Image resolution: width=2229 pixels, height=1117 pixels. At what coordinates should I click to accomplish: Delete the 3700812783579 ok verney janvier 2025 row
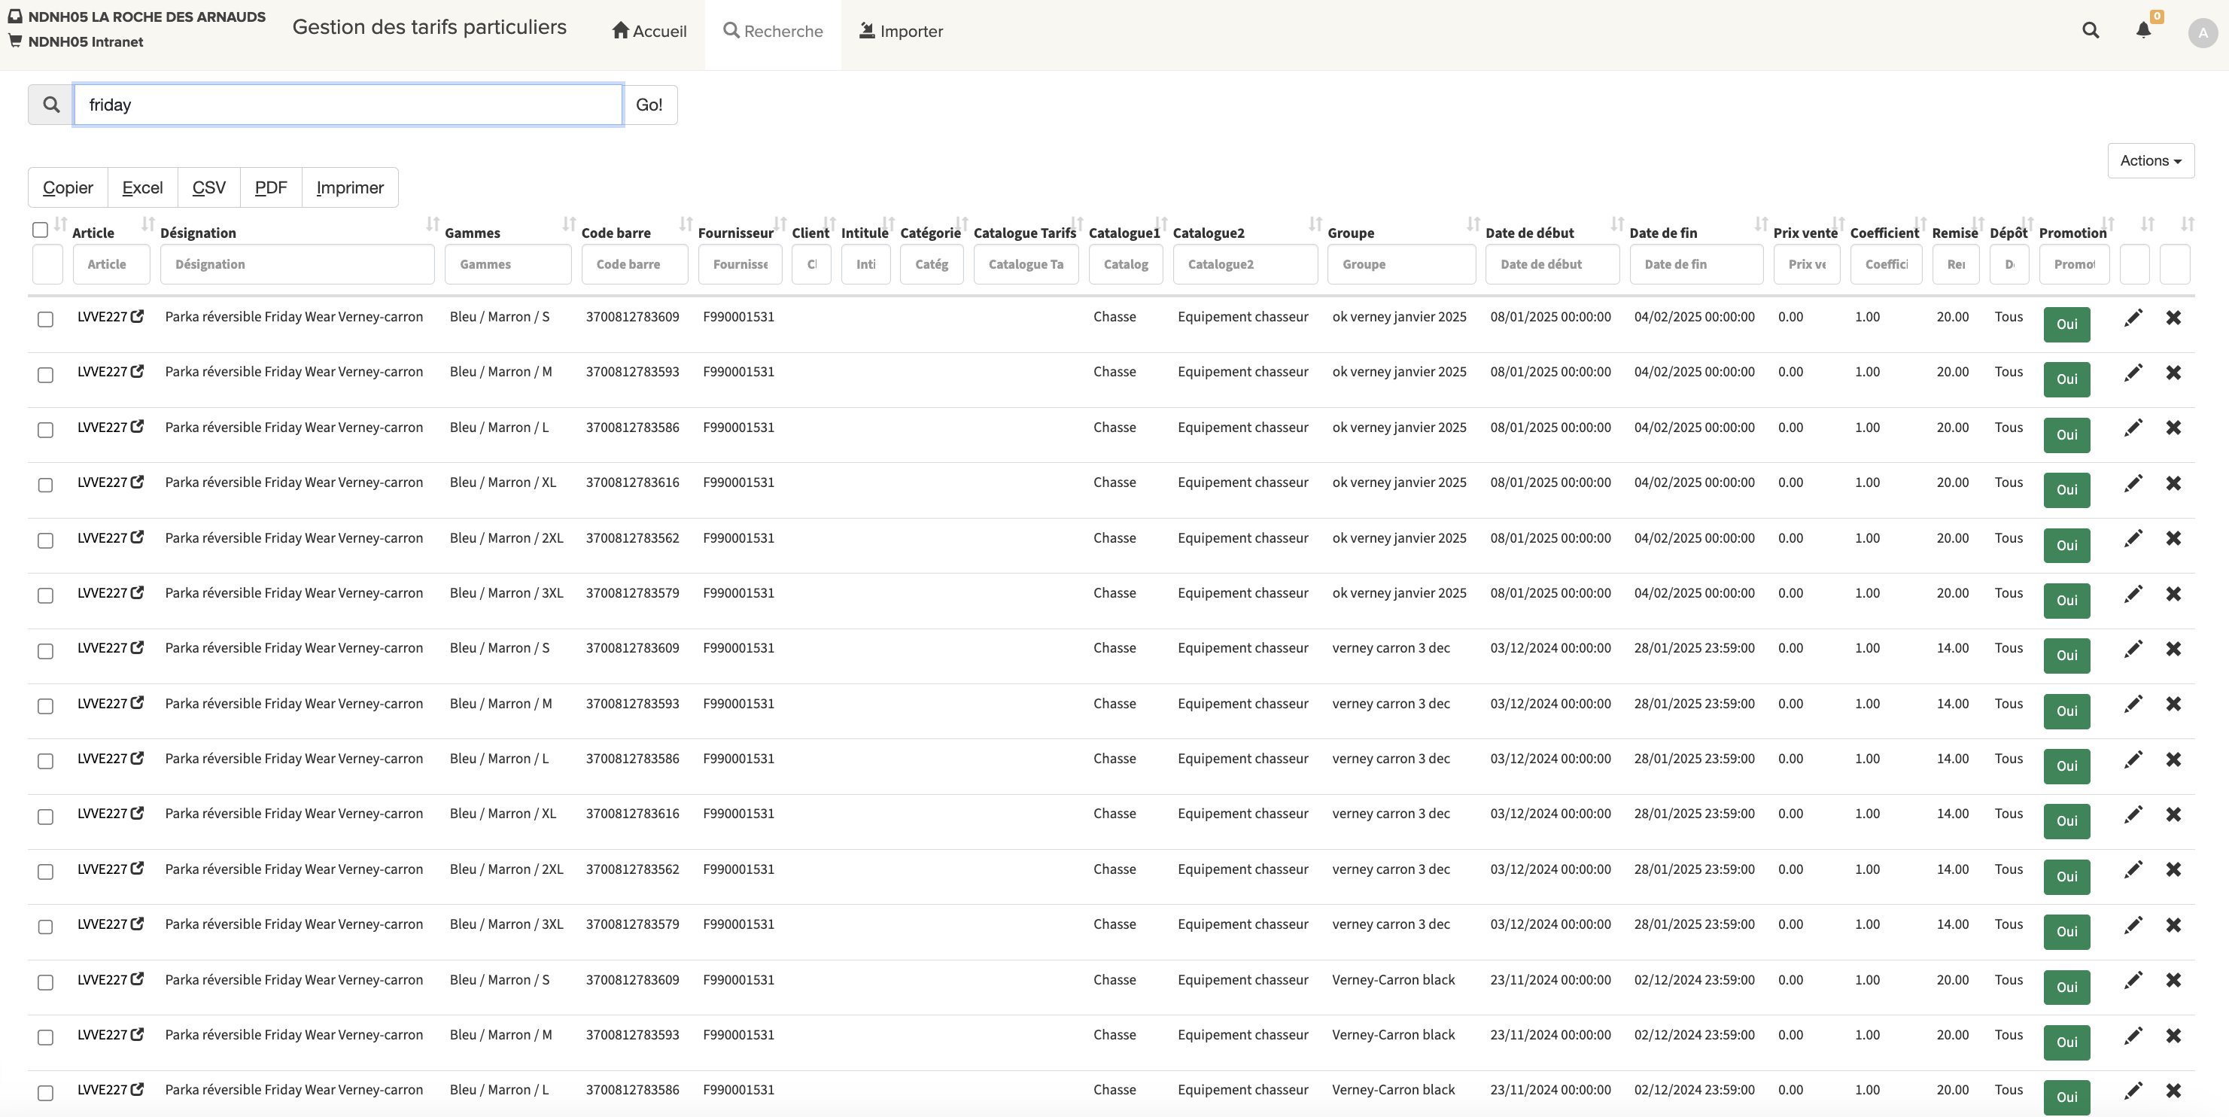pyautogui.click(x=2173, y=595)
